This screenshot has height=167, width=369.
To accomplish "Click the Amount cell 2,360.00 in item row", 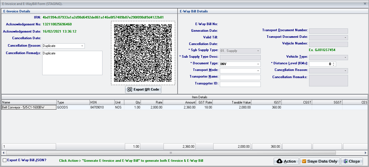I will click(x=180, y=107).
